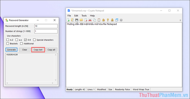Click the Modified status entry

[x=102, y=90]
